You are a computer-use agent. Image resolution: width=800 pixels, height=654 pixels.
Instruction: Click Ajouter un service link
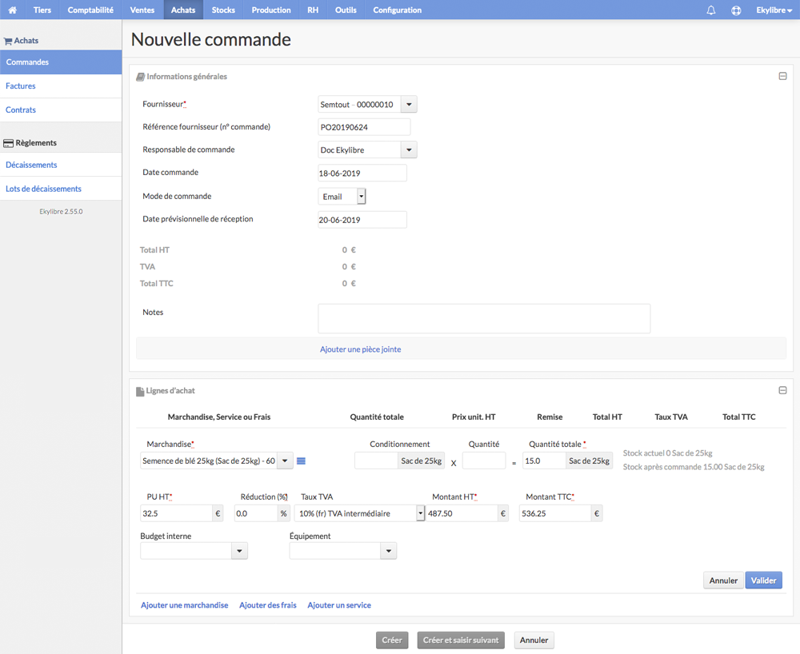point(338,605)
